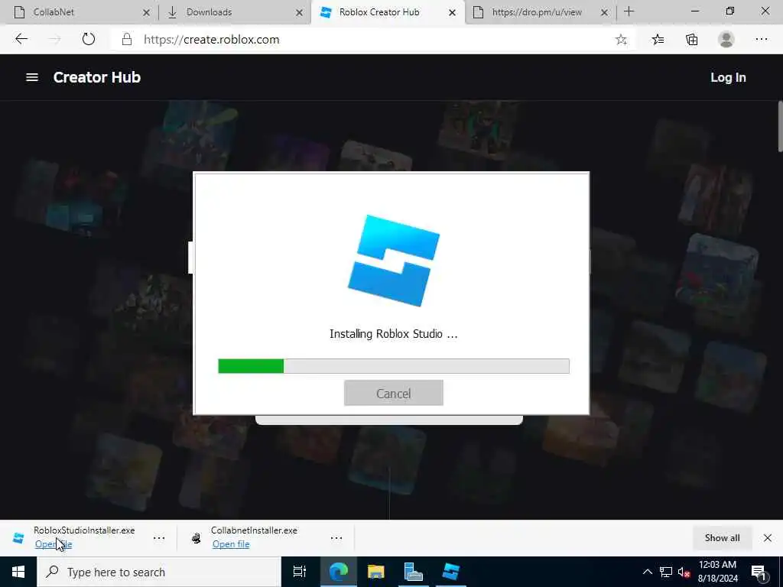This screenshot has height=587, width=783.
Task: Click the RobloxStudioInstaller.exe file name
Action: pyautogui.click(x=84, y=530)
